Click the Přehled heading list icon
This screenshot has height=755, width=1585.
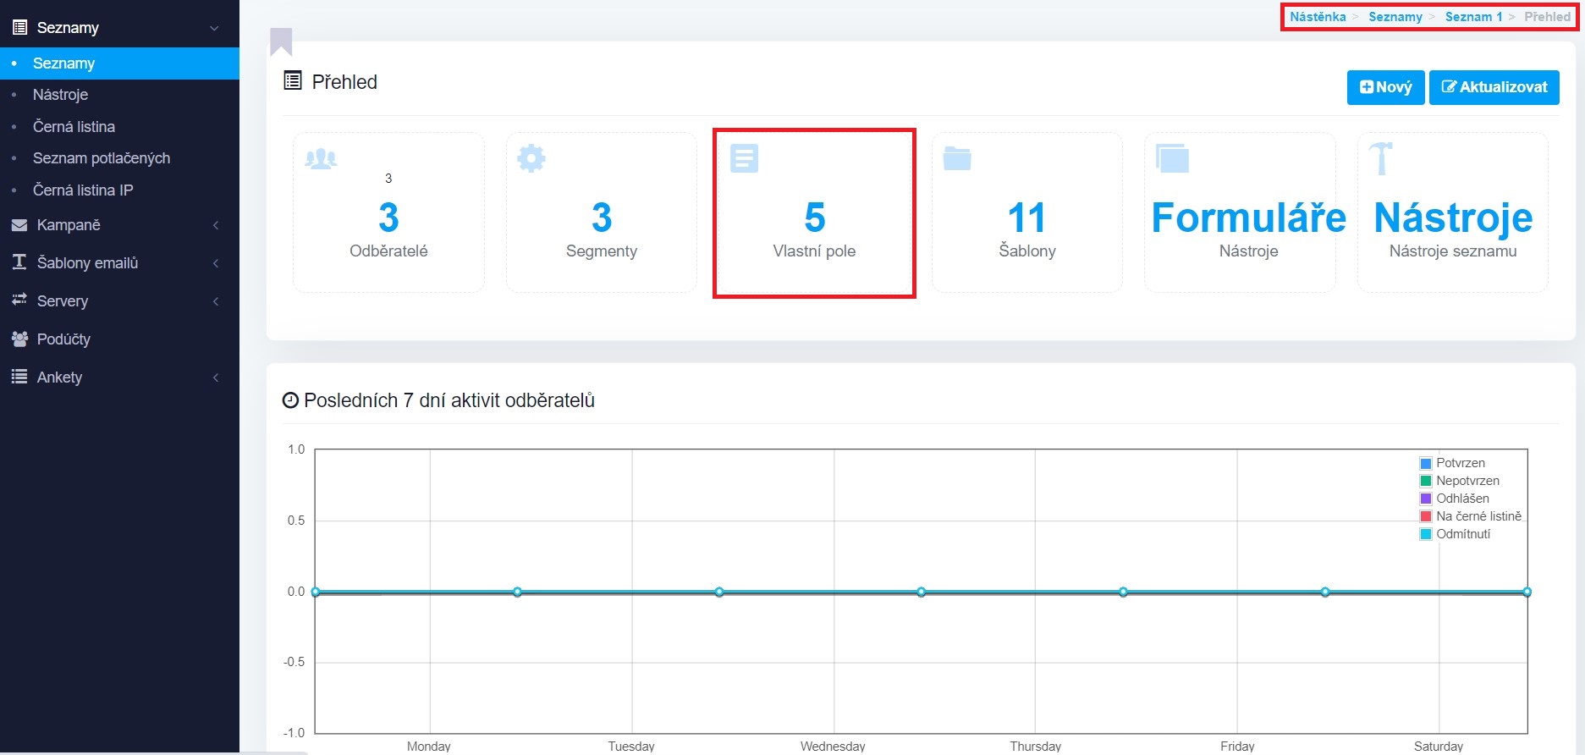click(x=293, y=81)
